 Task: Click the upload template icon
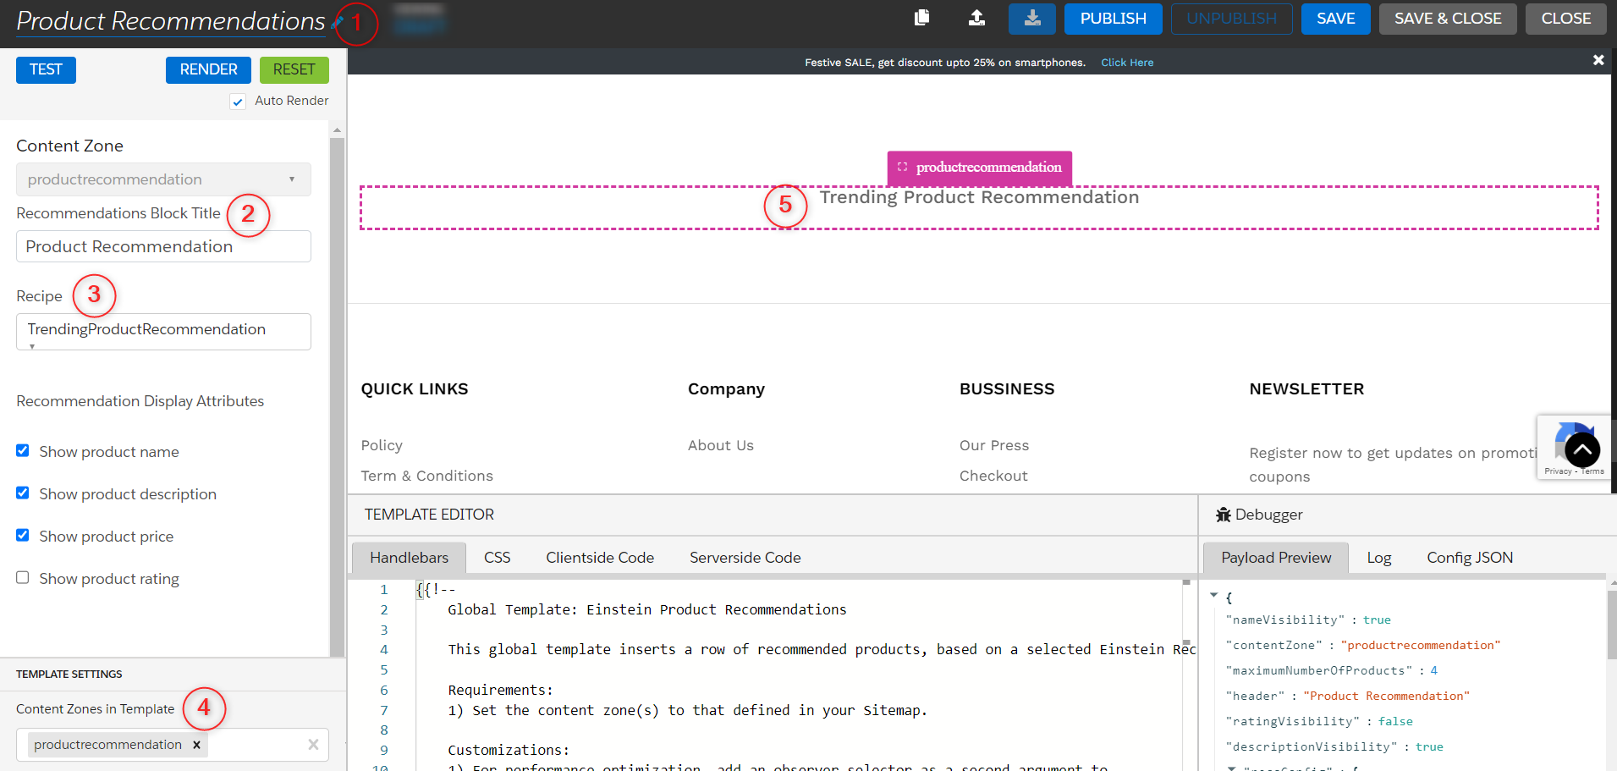976,18
